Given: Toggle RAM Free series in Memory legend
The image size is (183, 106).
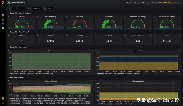Looking at the screenshot, I should [128, 74].
